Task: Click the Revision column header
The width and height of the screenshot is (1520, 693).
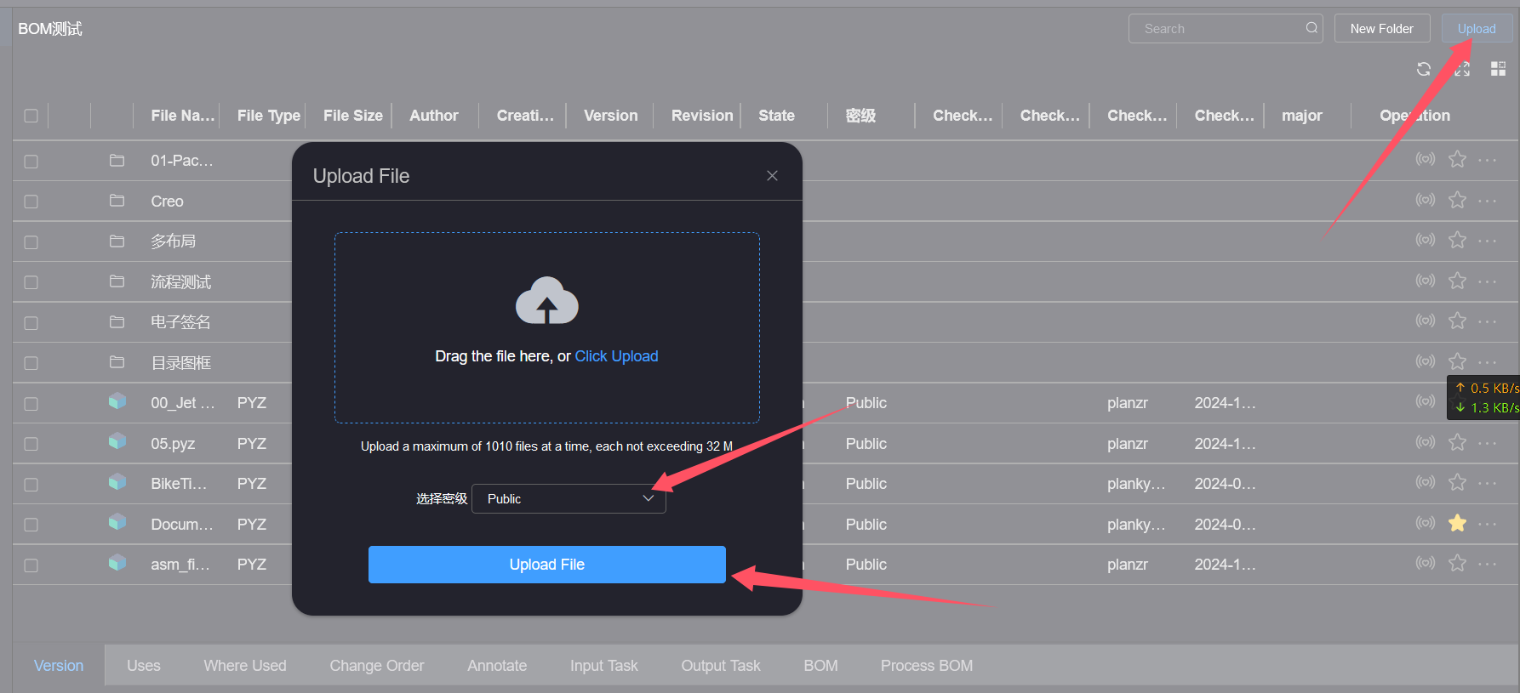Action: click(702, 116)
